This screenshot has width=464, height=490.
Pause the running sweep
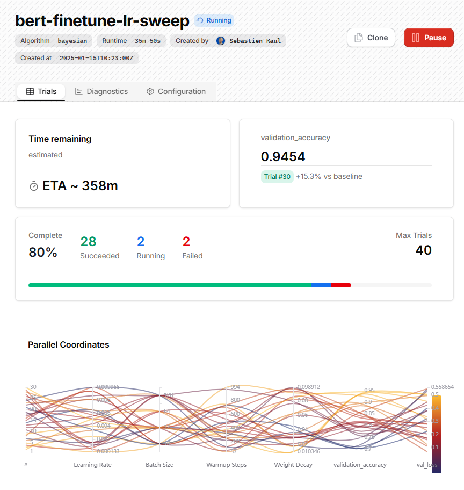click(x=429, y=38)
